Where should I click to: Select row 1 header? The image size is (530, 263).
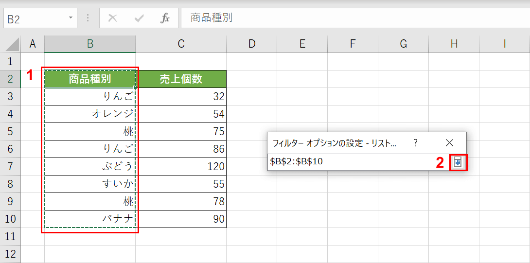[x=10, y=62]
